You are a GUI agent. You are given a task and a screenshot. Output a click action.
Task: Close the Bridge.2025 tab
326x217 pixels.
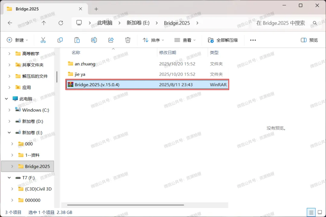coord(81,9)
